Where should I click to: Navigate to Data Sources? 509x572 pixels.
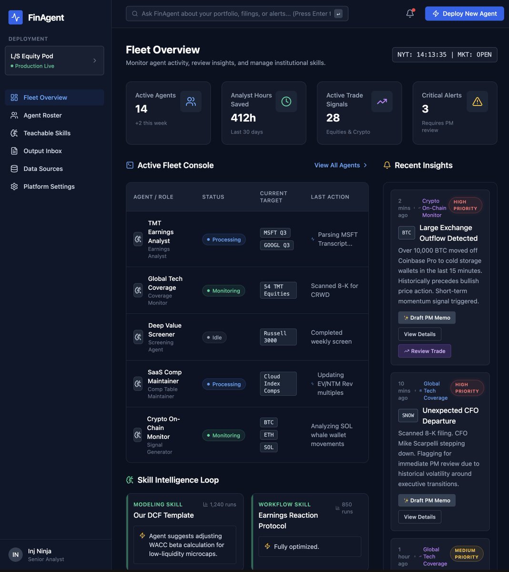click(x=54, y=169)
